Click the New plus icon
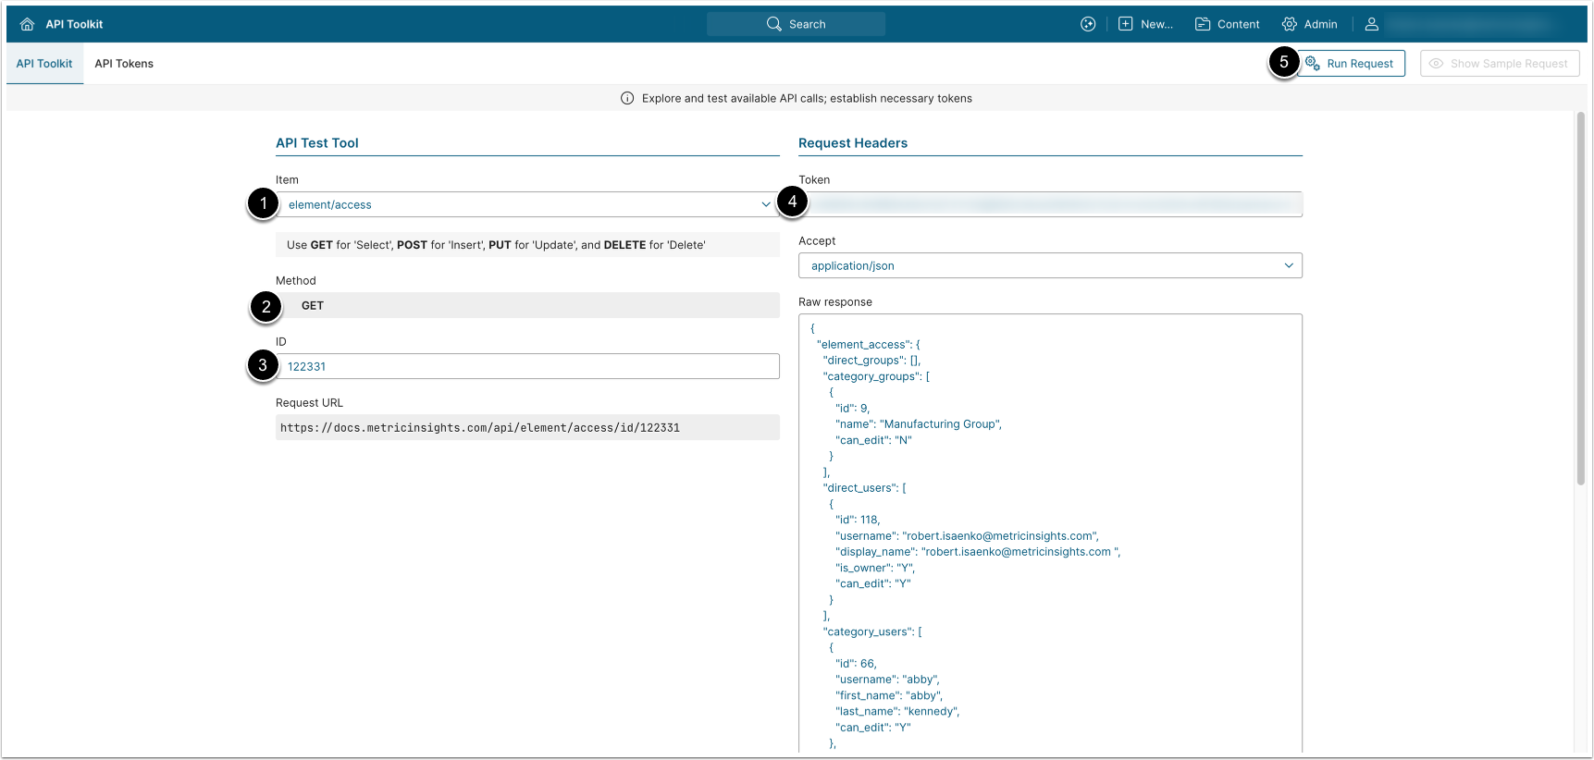The image size is (1594, 760). click(x=1125, y=24)
